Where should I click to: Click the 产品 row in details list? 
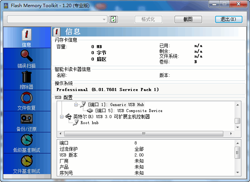click(146, 167)
